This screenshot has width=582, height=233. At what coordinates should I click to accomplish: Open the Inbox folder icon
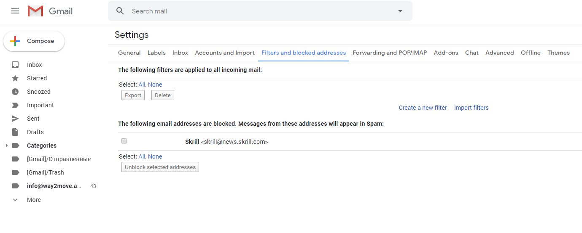15,65
